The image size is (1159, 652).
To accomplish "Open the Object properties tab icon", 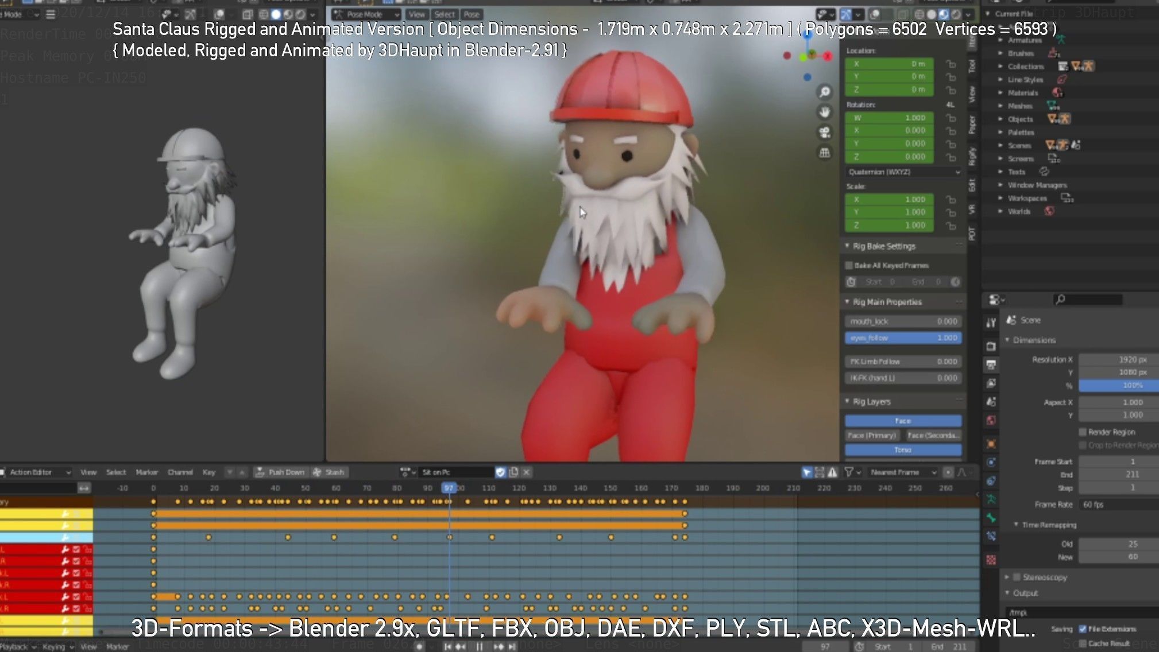I will pyautogui.click(x=991, y=444).
